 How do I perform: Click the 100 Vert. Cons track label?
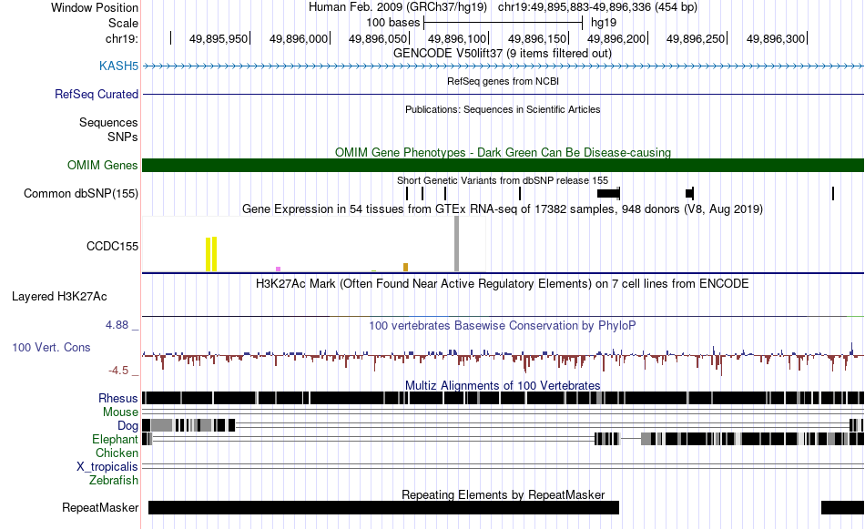click(51, 348)
